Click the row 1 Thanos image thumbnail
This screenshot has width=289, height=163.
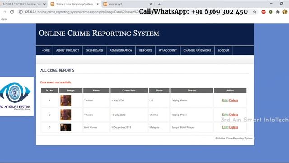point(66,101)
